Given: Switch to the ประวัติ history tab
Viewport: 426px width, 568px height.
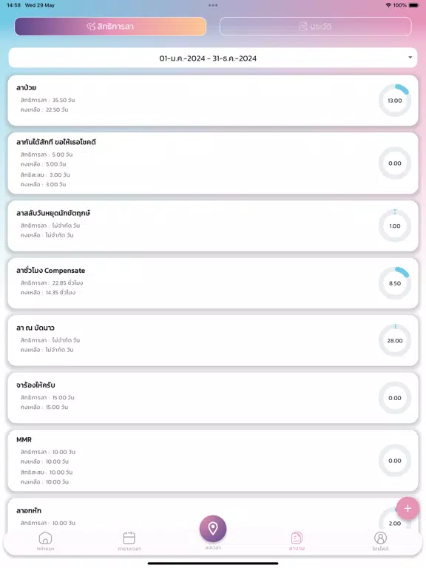Looking at the screenshot, I should point(316,27).
